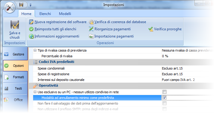Open the Formati section
This screenshot has height=113, width=214.
[15, 77]
